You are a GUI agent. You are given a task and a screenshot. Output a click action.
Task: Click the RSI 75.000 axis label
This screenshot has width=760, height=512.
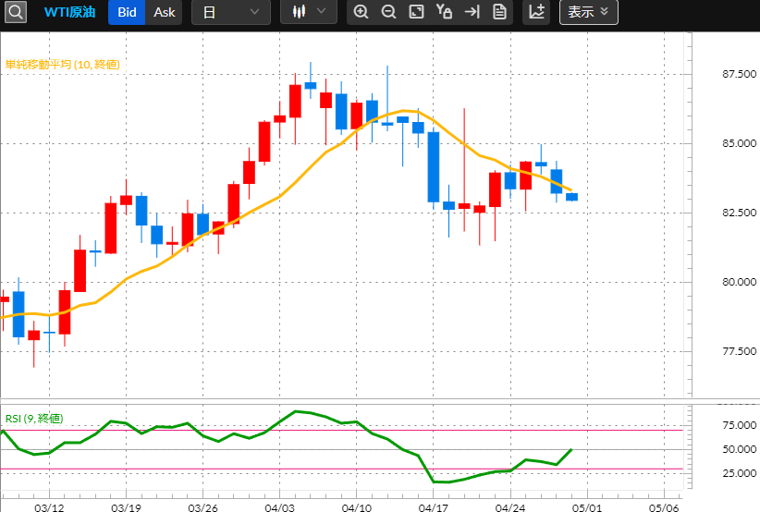point(739,425)
